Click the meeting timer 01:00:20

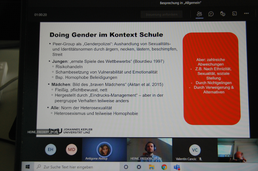click(41, 15)
